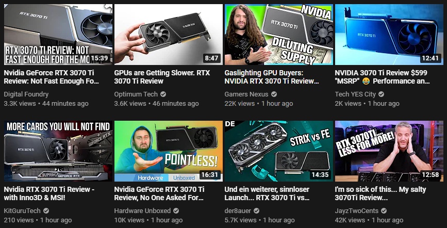Click Hardware Unboxed's verified badge icon

(176, 211)
